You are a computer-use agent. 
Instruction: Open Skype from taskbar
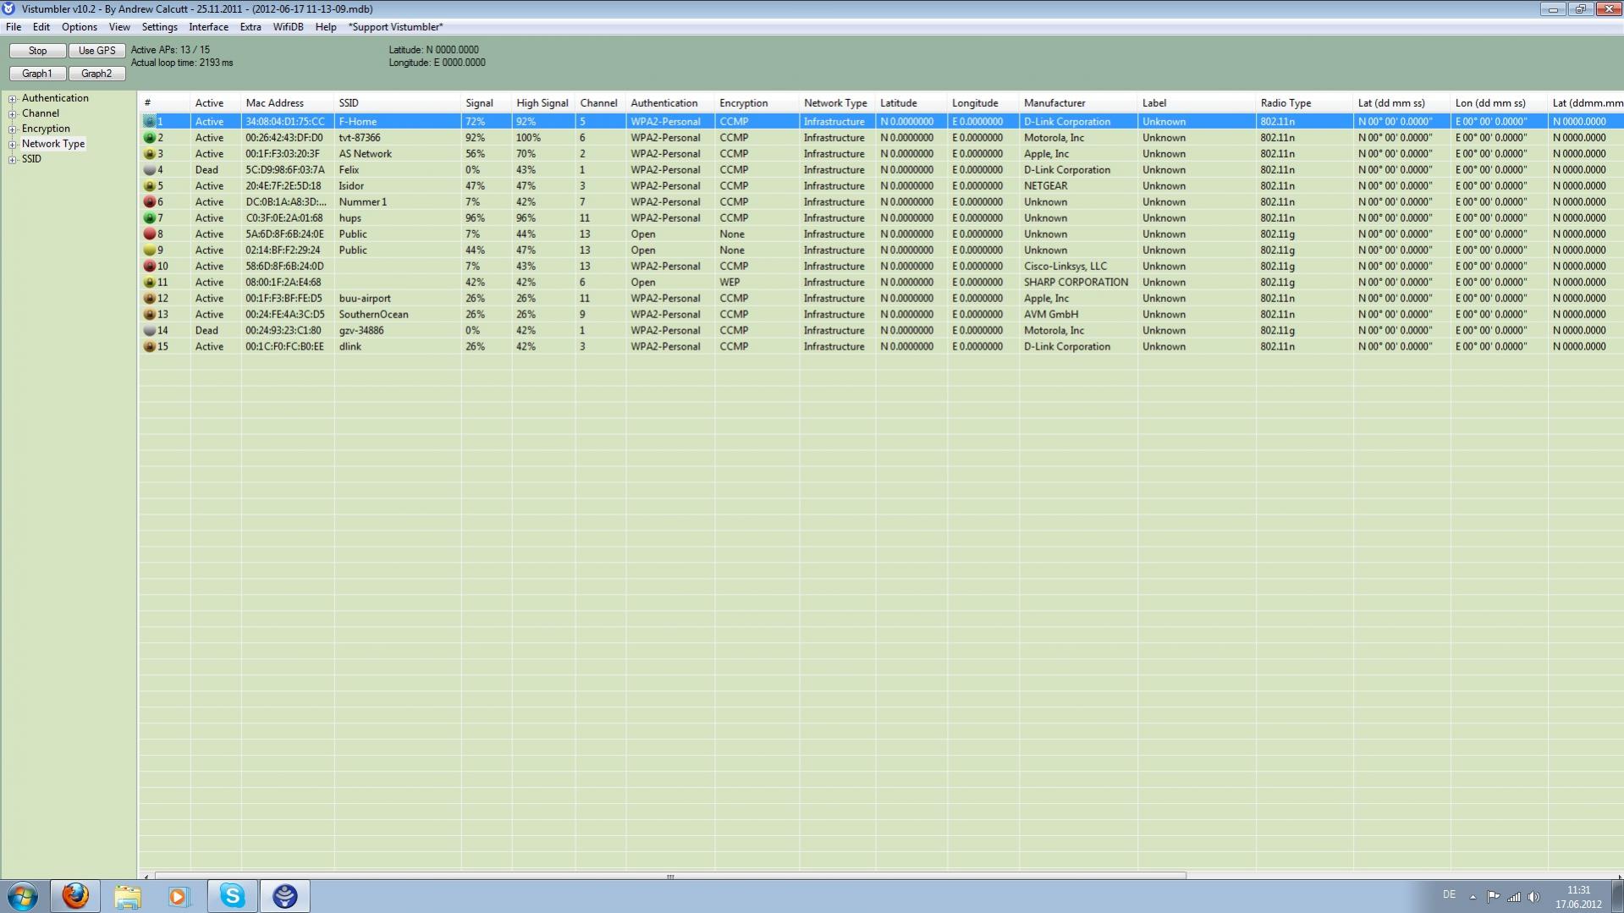[232, 896]
